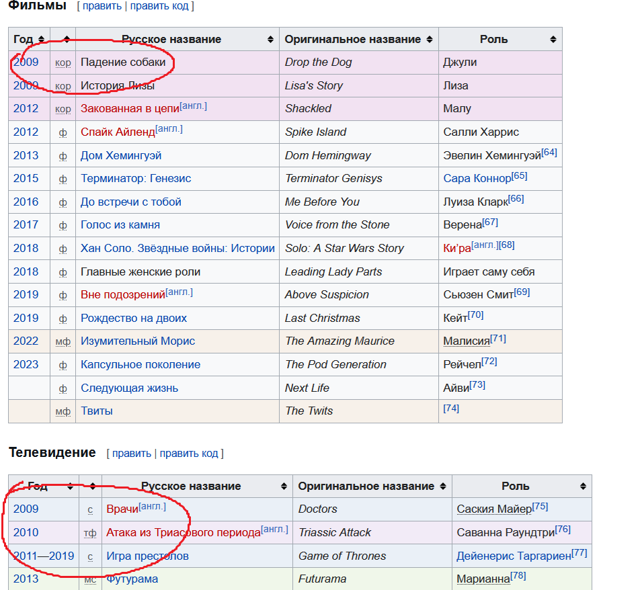
Task: Click Drop the Dog original title
Action: coord(319,62)
